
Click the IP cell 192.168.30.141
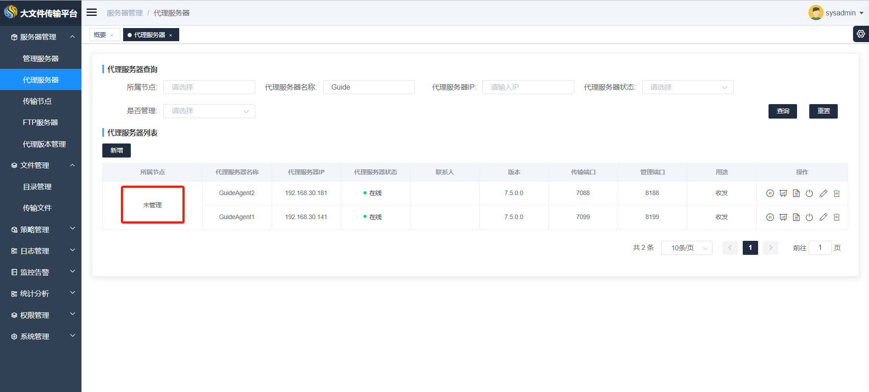[306, 217]
